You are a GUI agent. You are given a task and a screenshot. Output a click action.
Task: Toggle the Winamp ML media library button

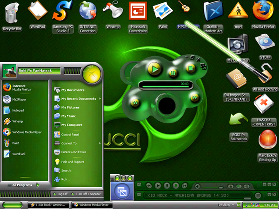click(x=246, y=186)
